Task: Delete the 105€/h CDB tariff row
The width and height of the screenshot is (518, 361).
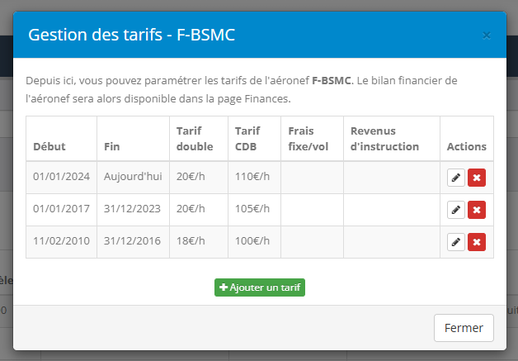Action: click(477, 210)
